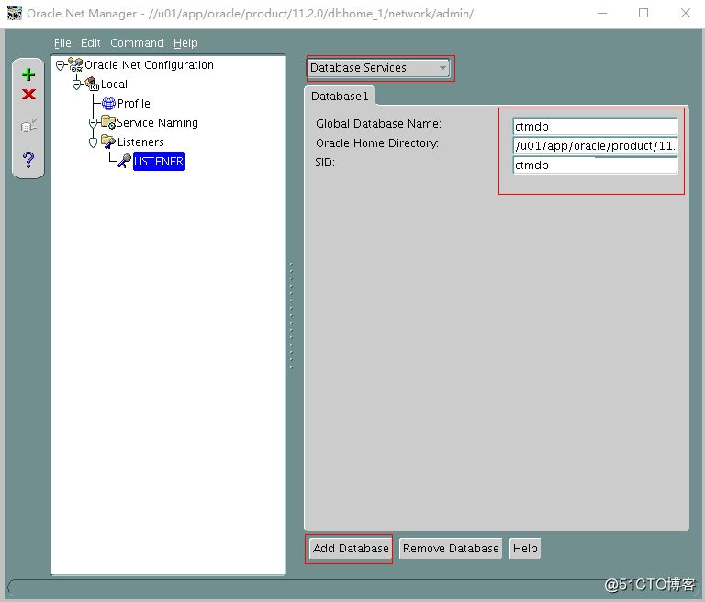705x602 pixels.
Task: Select Service Naming in the tree
Action: pos(157,123)
